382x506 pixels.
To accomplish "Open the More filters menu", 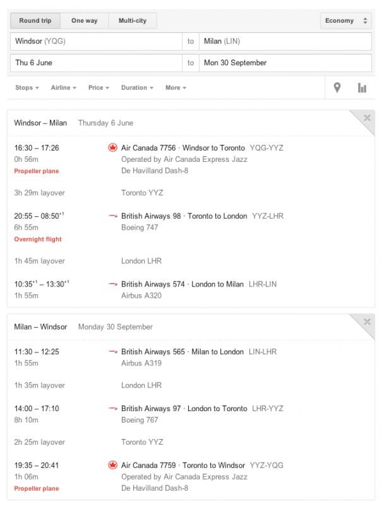I will [176, 88].
